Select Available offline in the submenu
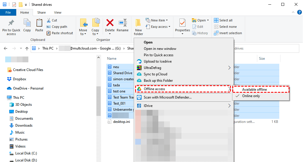The height and width of the screenshot is (162, 303). pyautogui.click(x=261, y=90)
